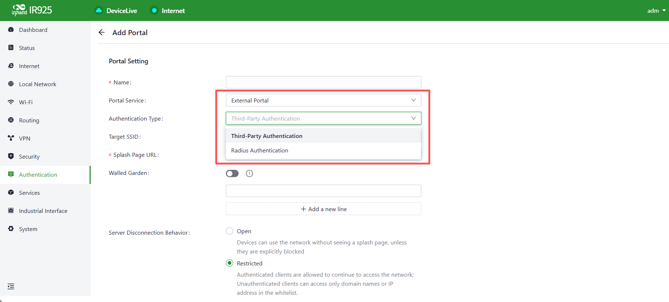Click the DeviceLive label in header

tap(122, 11)
